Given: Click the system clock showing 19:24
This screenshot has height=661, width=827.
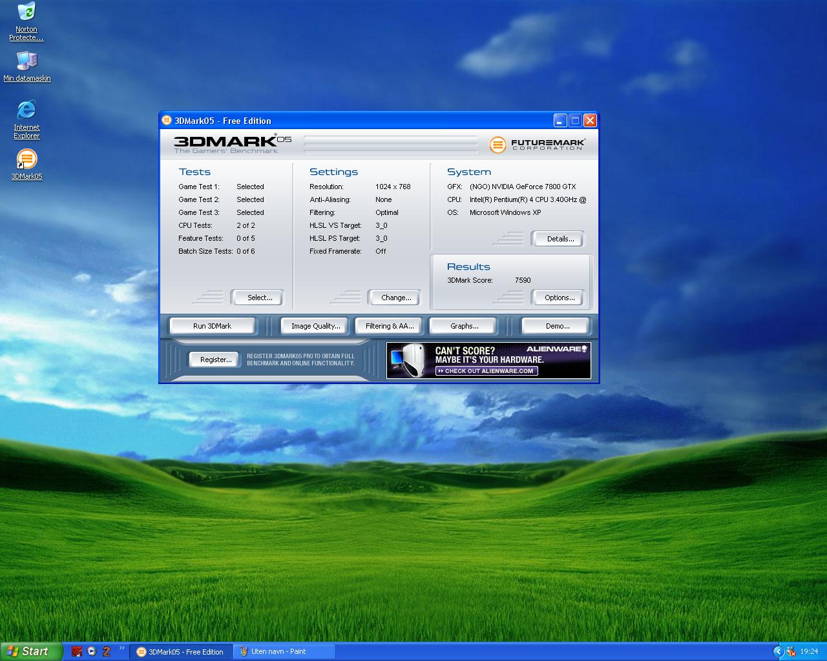Looking at the screenshot, I should pyautogui.click(x=809, y=652).
